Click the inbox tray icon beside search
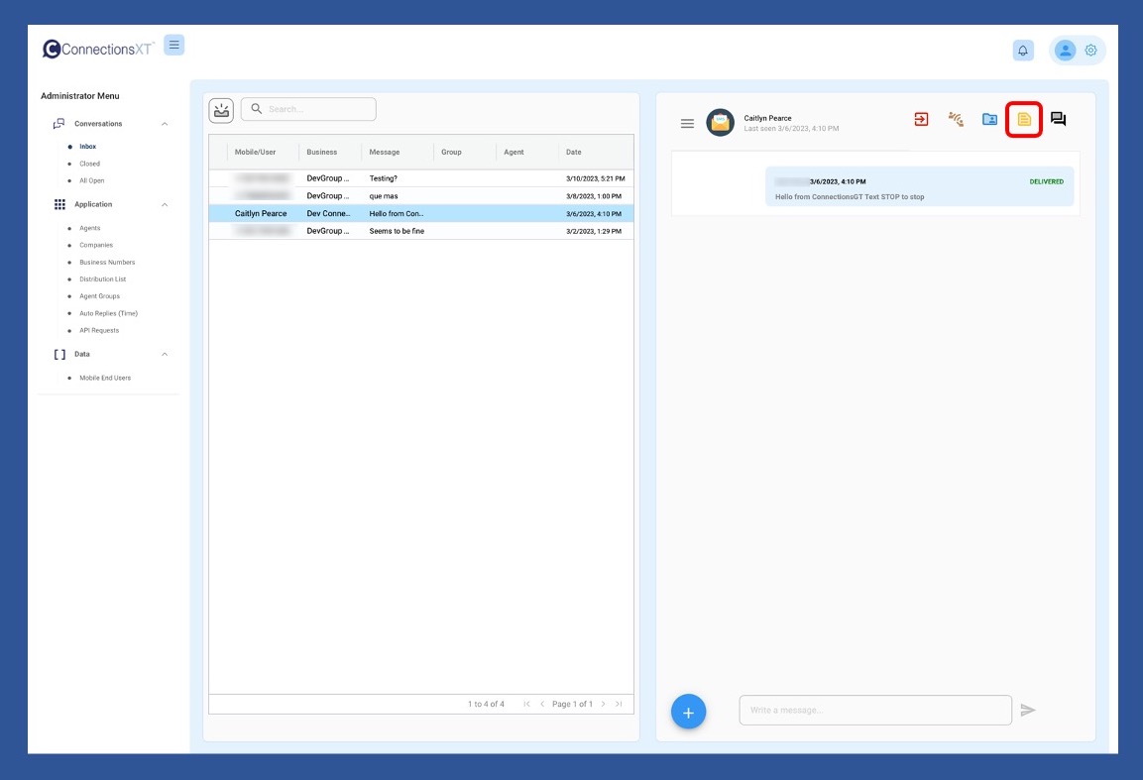This screenshot has height=780, width=1143. click(x=221, y=110)
